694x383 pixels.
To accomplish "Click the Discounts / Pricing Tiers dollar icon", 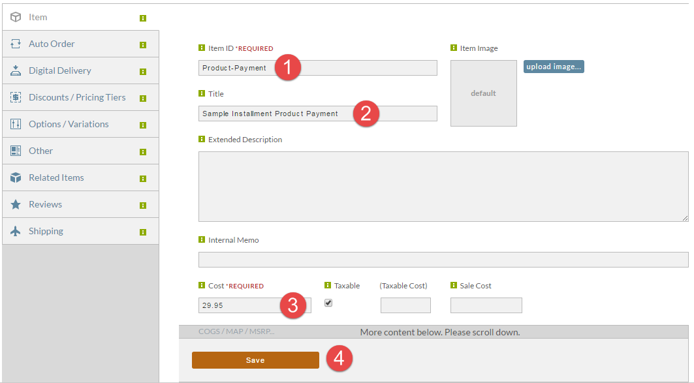I will [16, 97].
